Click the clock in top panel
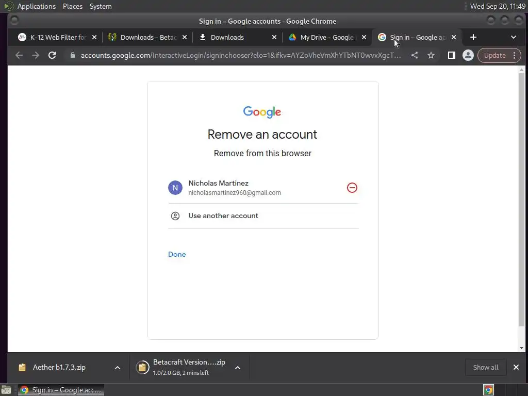This screenshot has width=528, height=396. pyautogui.click(x=498, y=6)
